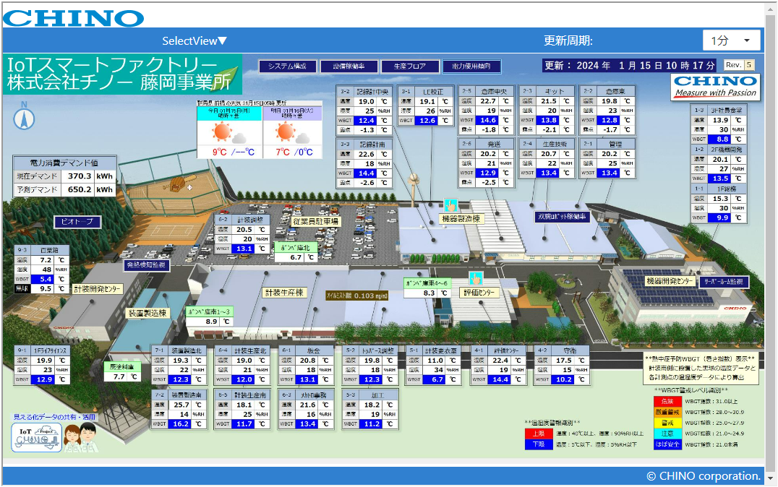Click the ボンベ庫北 6.7 ℃ reading
Viewport: 778px width, 487px height.
pos(296,257)
